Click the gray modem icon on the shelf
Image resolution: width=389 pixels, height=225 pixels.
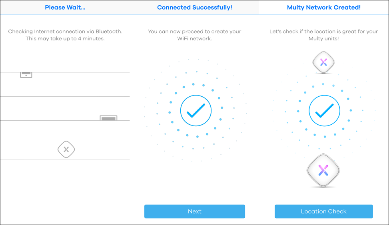click(x=26, y=75)
